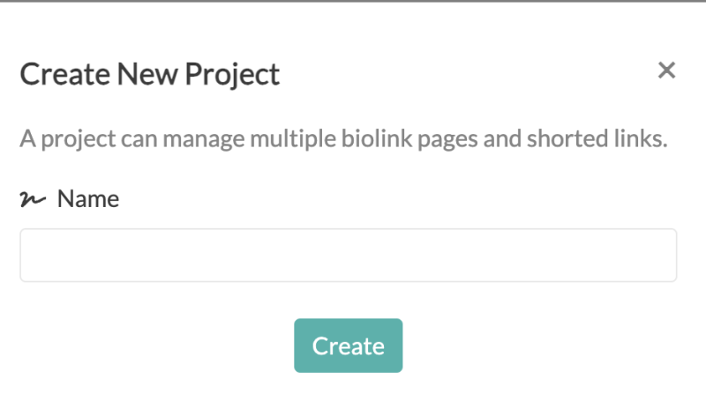Click the Name text input field

point(348,256)
